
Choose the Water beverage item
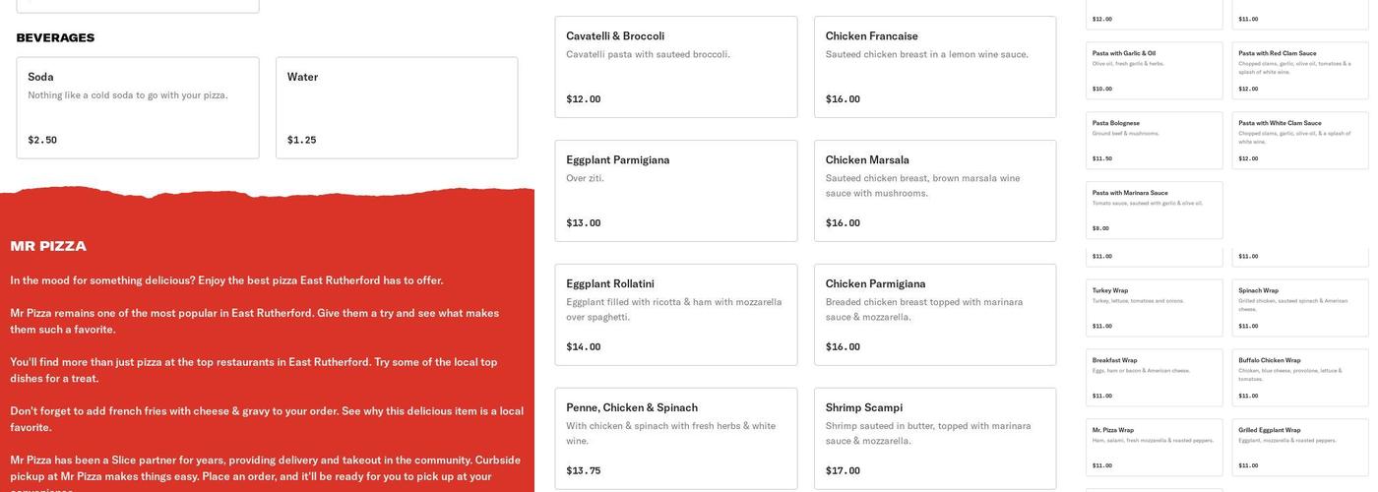click(x=397, y=107)
